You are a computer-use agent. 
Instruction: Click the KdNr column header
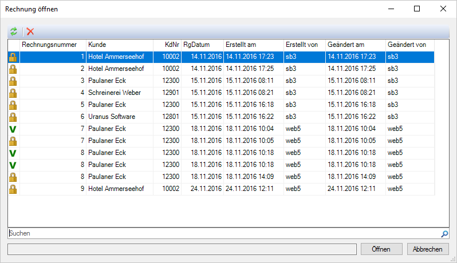pos(167,45)
